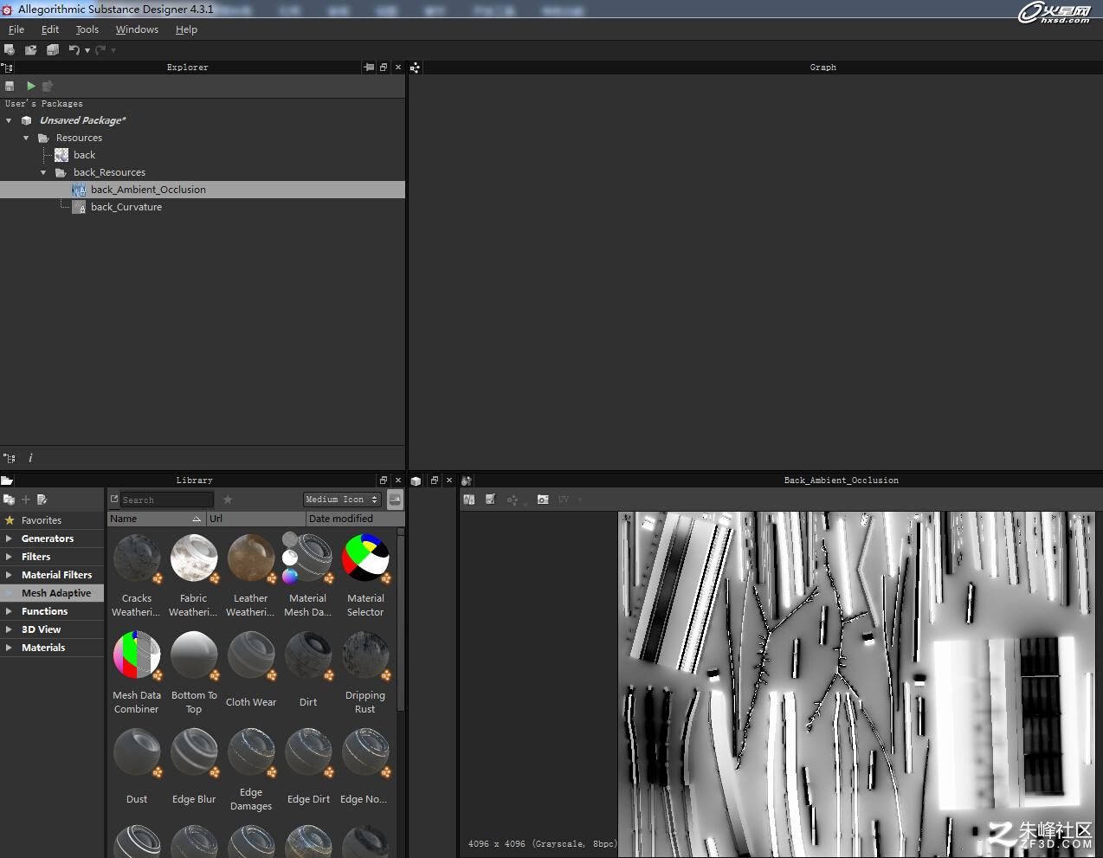Open the File menu
The image size is (1103, 858).
16,29
